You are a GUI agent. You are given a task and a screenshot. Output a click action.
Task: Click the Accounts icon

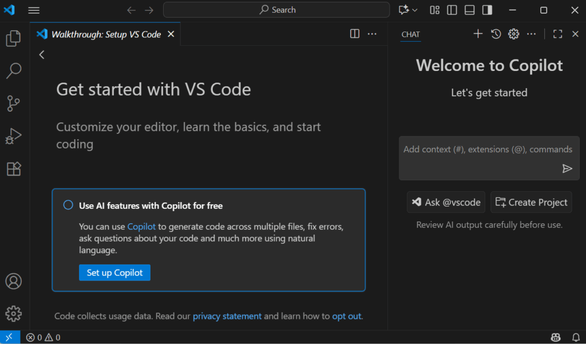[x=13, y=281]
